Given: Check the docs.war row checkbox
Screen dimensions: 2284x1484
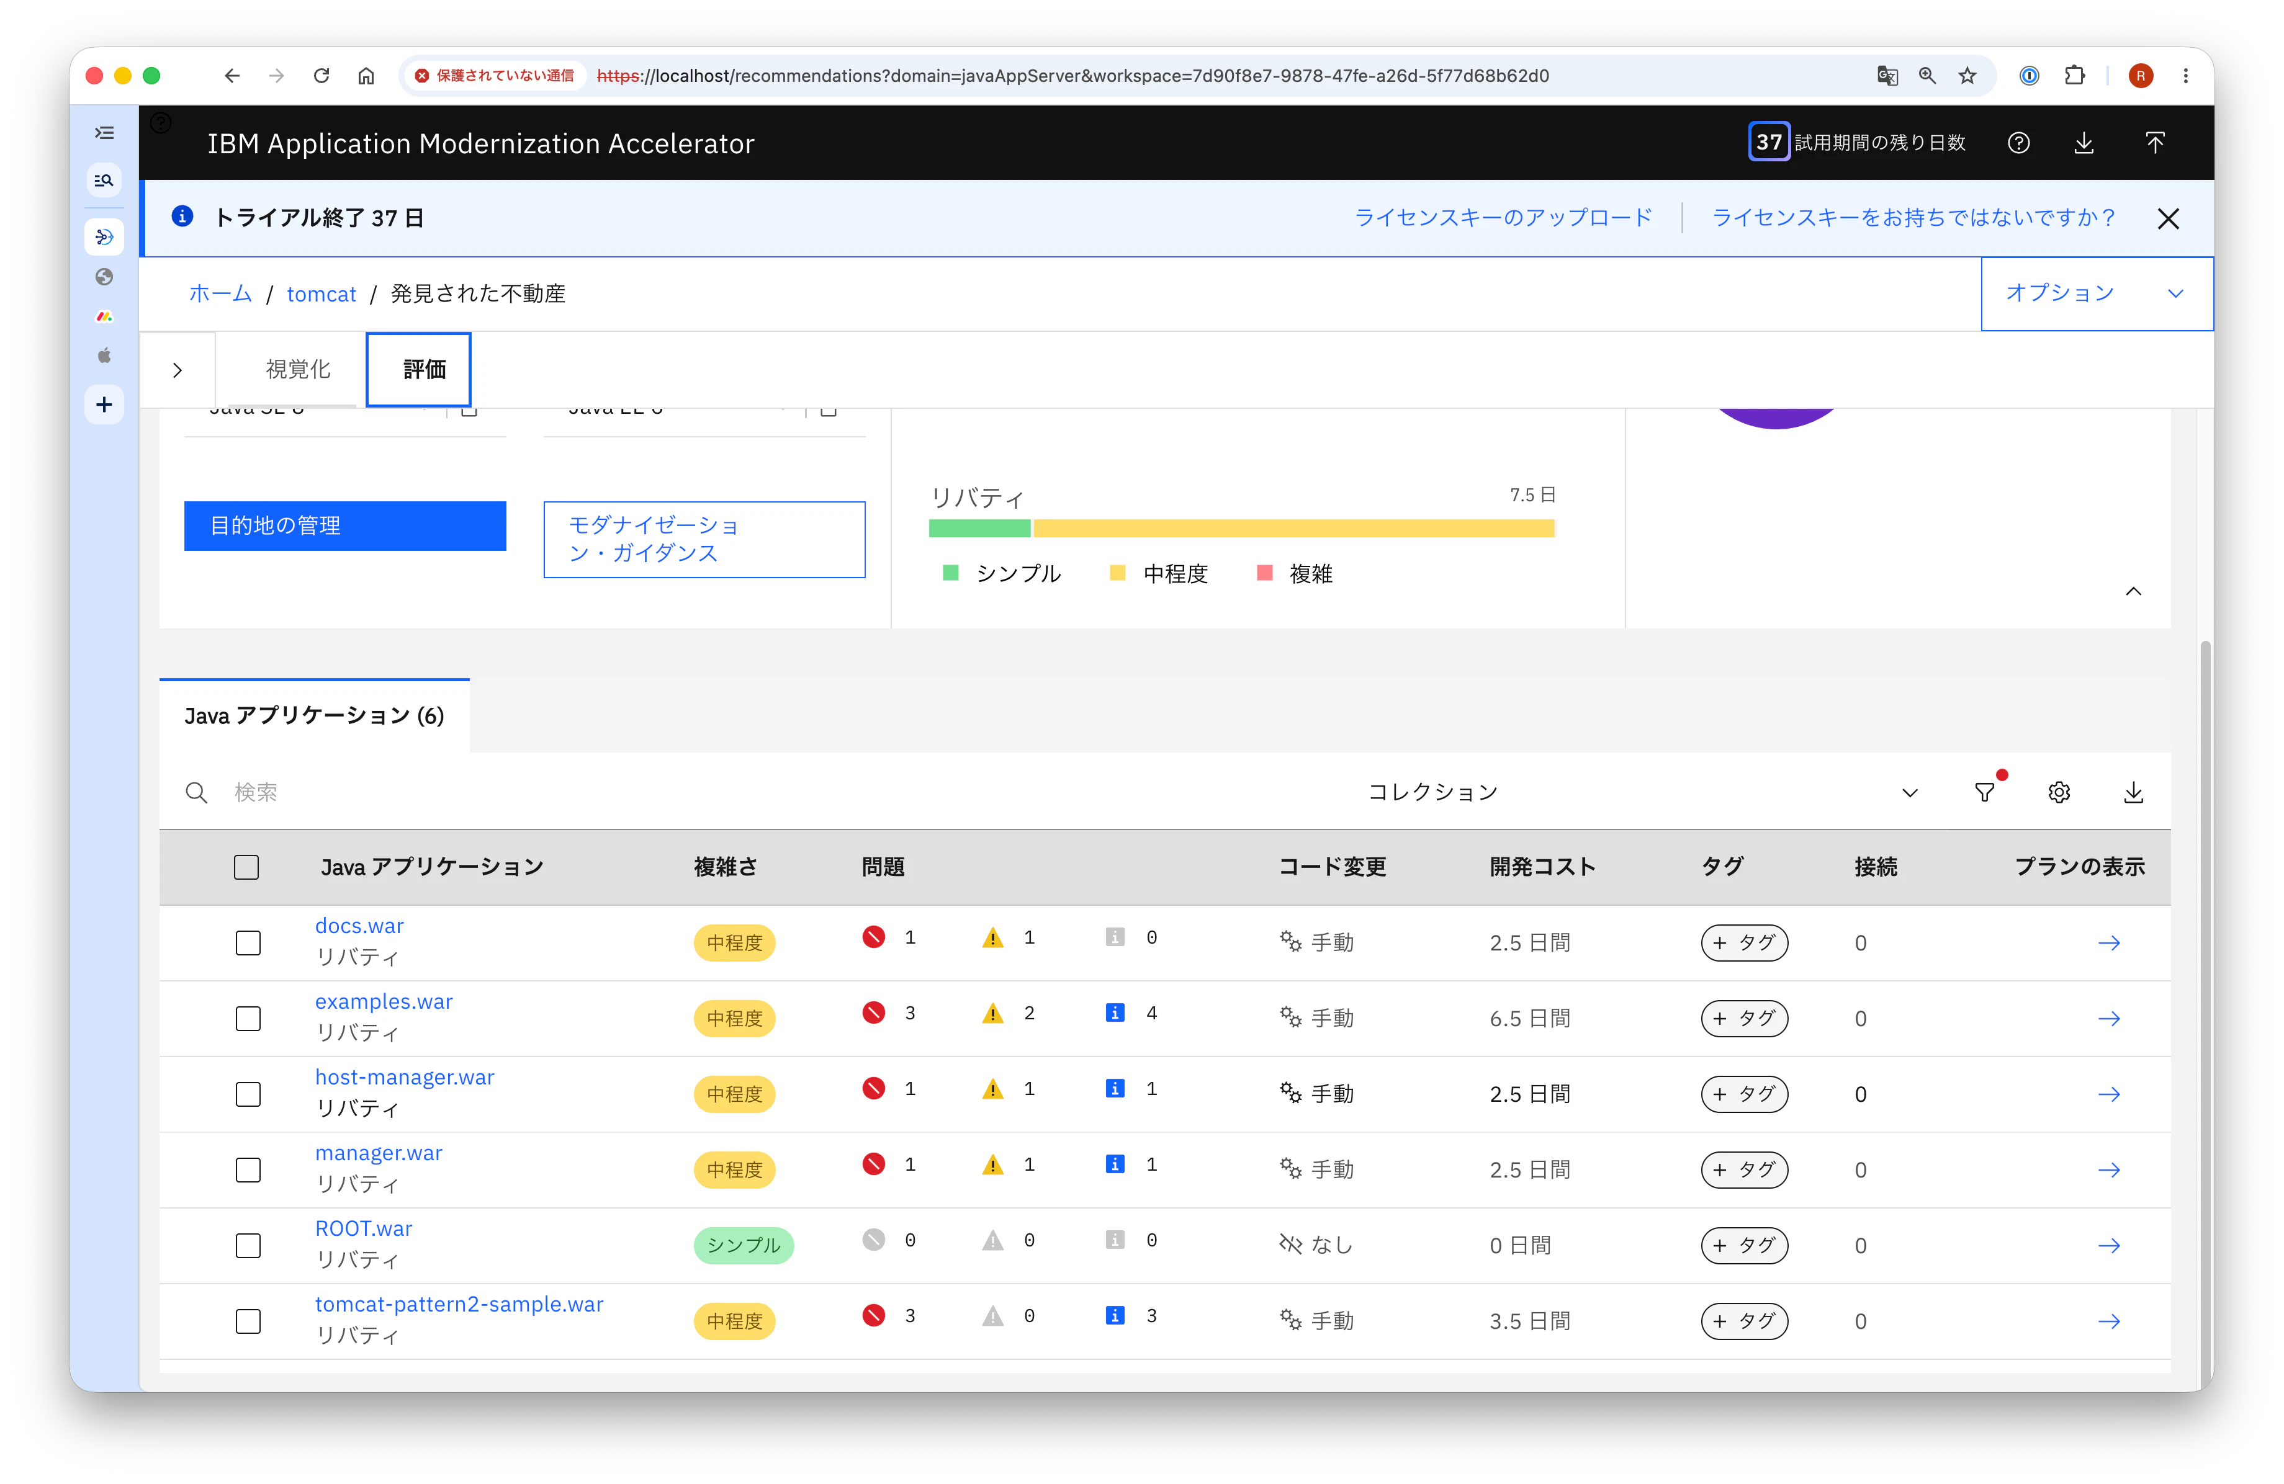Looking at the screenshot, I should pos(248,943).
